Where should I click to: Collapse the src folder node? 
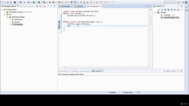(5, 14)
